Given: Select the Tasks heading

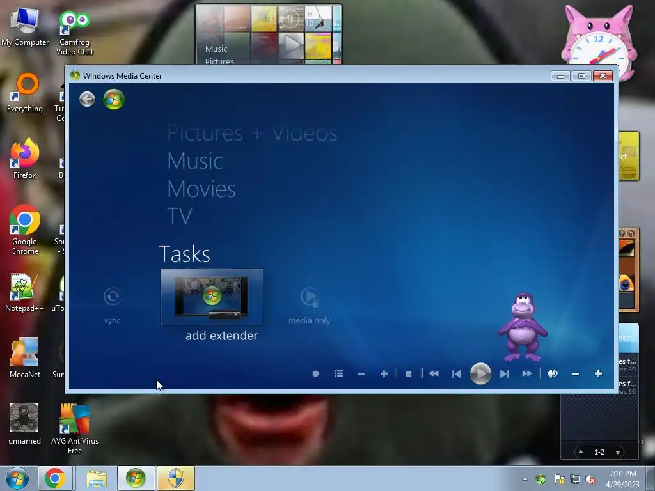Looking at the screenshot, I should coord(185,254).
